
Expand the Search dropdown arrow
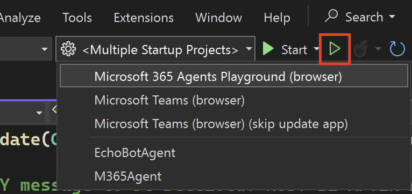[x=392, y=17]
